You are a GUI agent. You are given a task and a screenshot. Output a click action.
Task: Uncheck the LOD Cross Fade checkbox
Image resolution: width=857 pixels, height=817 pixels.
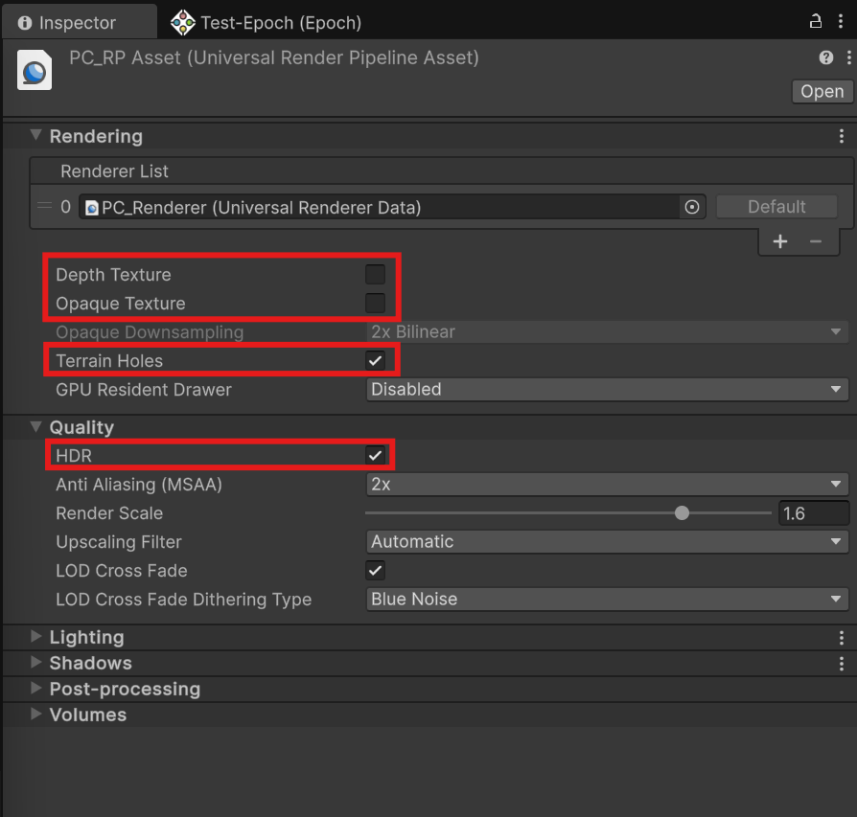[x=375, y=571]
